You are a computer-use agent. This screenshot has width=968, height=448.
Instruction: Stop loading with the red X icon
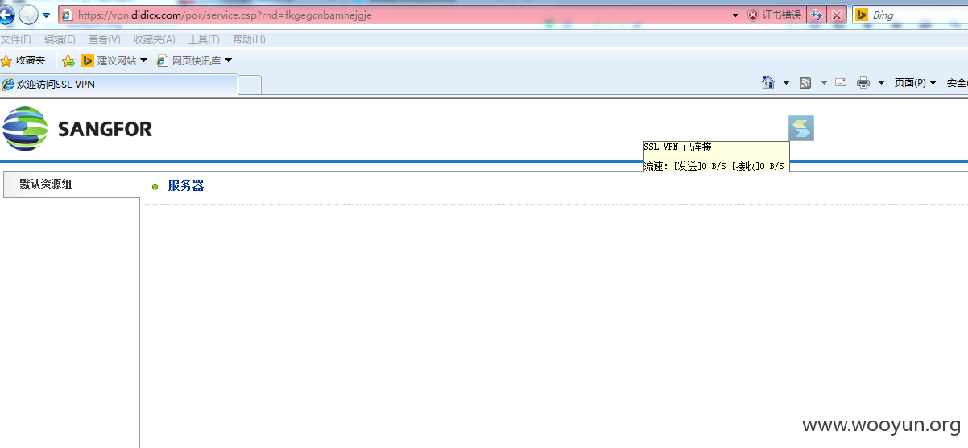point(837,15)
